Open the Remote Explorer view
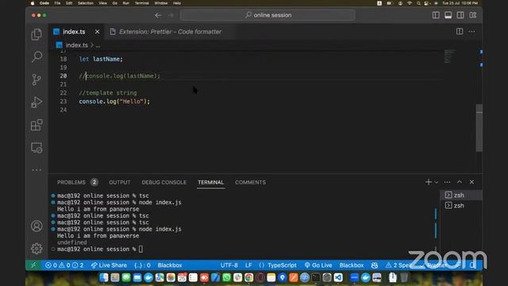 pos(37,148)
